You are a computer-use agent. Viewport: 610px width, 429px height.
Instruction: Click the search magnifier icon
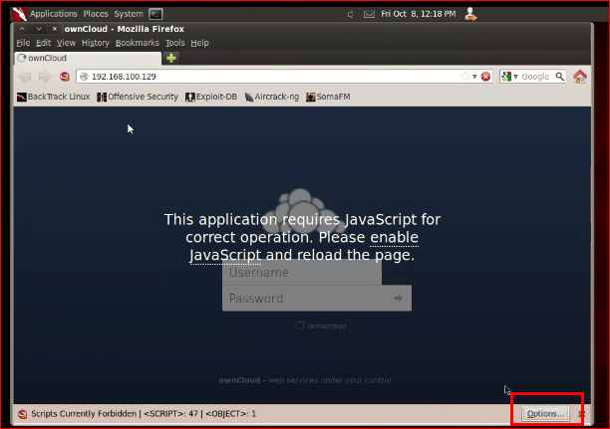(x=560, y=77)
